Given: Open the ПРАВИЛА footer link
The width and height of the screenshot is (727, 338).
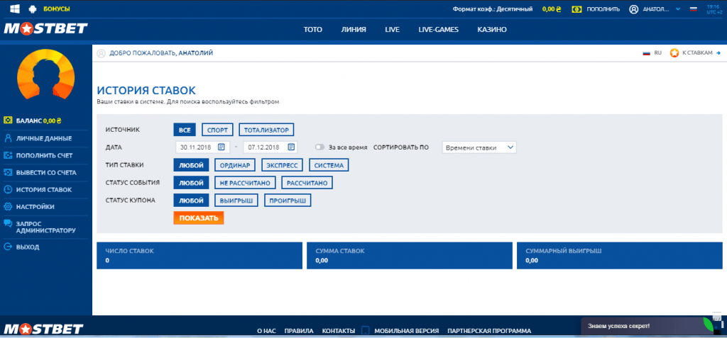Looking at the screenshot, I should point(299,331).
